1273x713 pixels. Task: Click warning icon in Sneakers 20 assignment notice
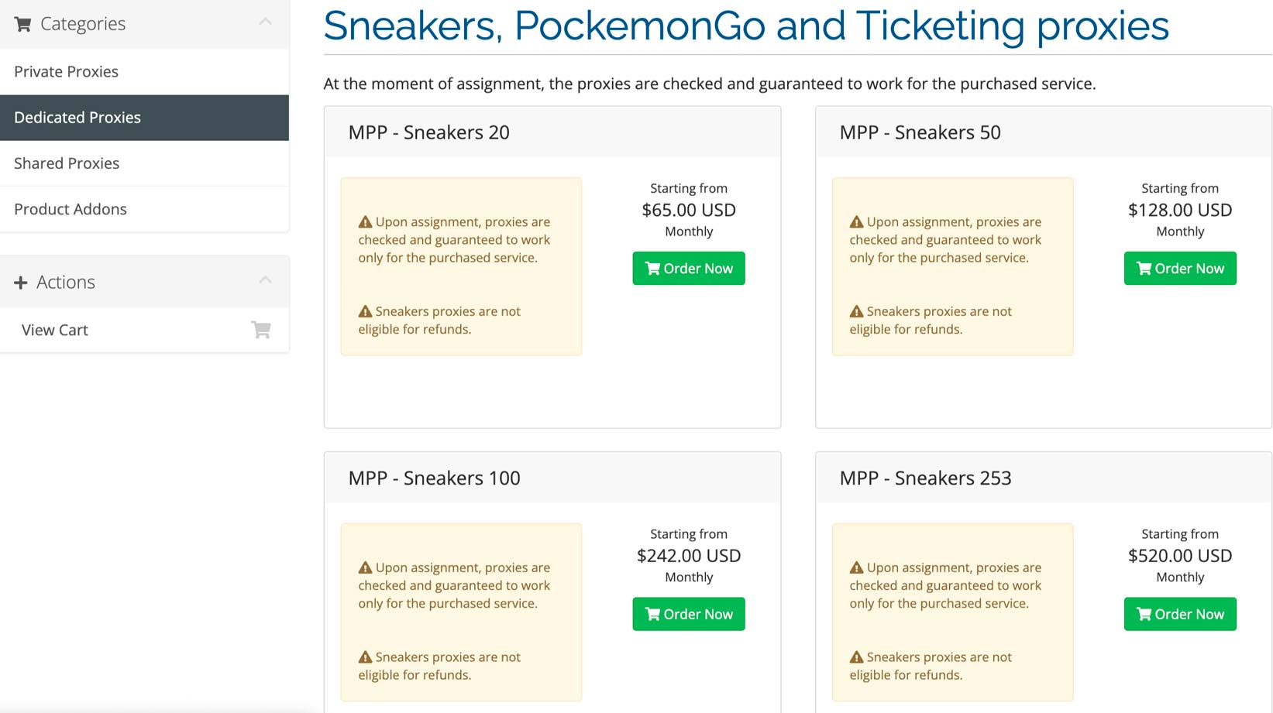[x=365, y=222]
